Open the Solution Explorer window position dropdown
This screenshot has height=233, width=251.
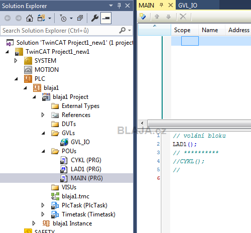[111, 6]
